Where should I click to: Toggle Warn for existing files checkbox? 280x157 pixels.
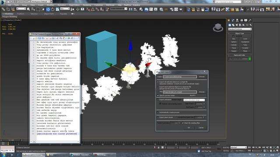pyautogui.click(x=183, y=123)
